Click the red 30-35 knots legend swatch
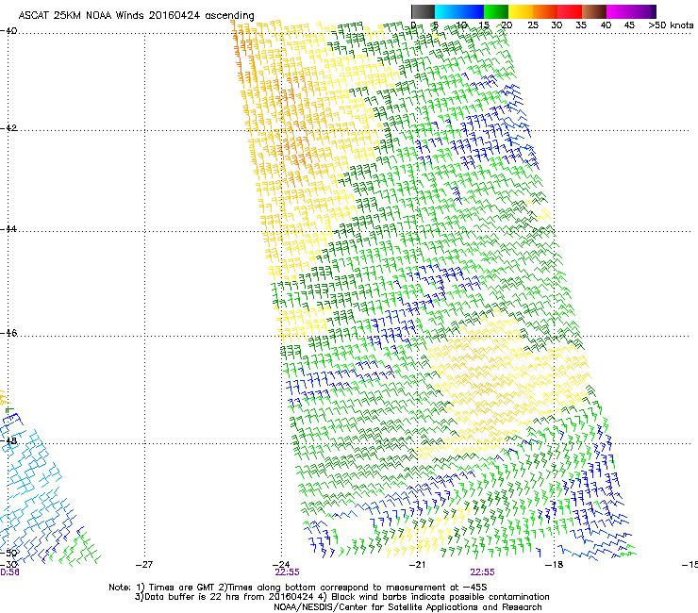 coord(570,11)
